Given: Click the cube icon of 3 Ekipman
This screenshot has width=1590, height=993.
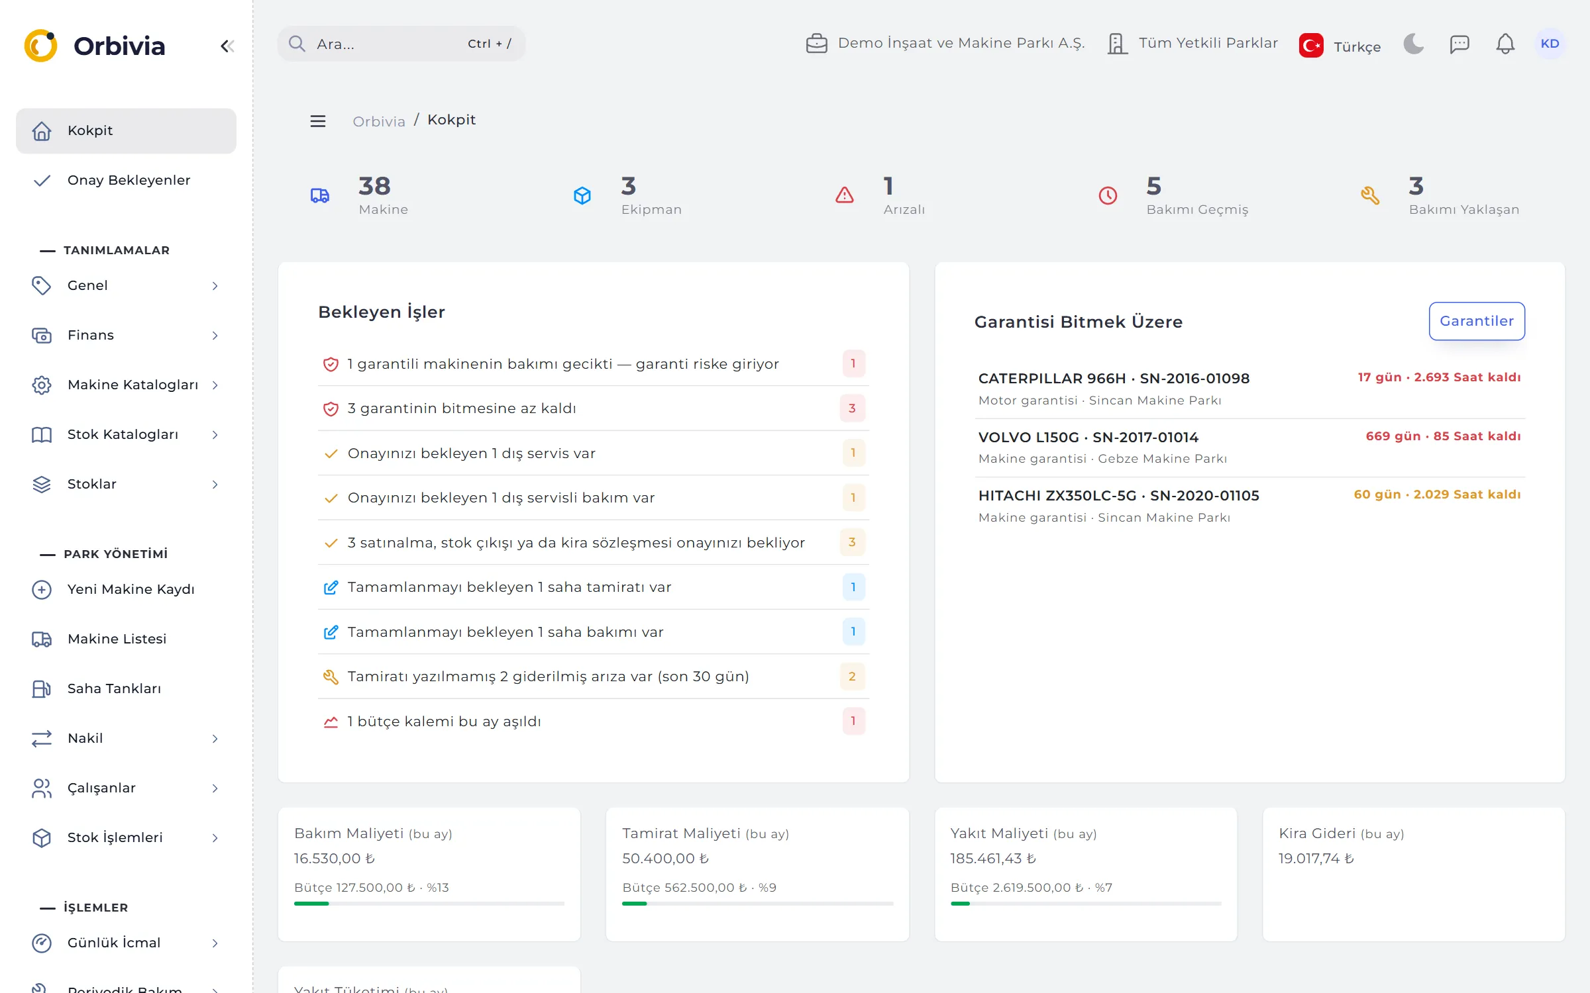Looking at the screenshot, I should [x=582, y=195].
